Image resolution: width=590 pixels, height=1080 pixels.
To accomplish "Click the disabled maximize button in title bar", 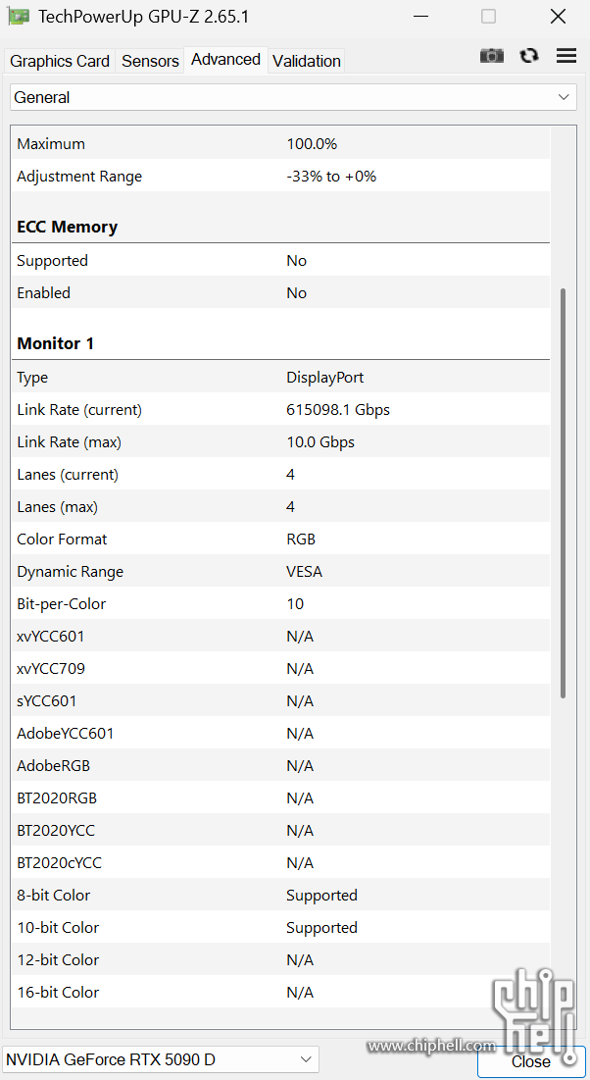I will 488,17.
